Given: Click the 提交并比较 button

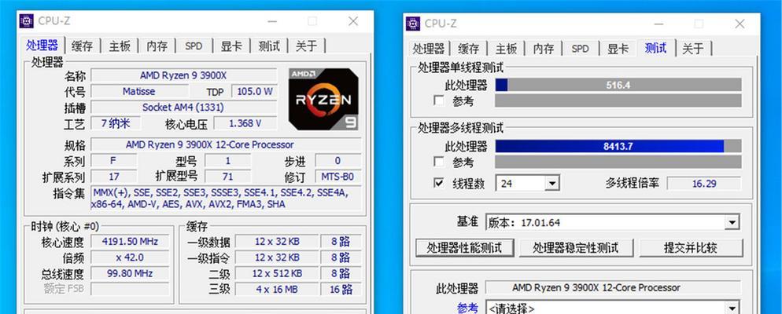Looking at the screenshot, I should pyautogui.click(x=691, y=248).
